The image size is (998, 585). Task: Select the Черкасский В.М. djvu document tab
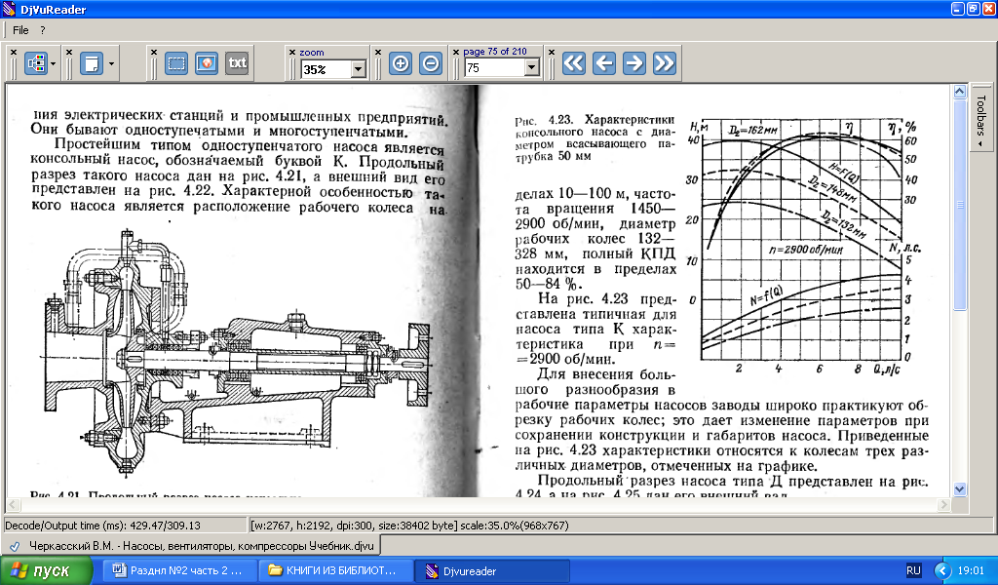(191, 546)
